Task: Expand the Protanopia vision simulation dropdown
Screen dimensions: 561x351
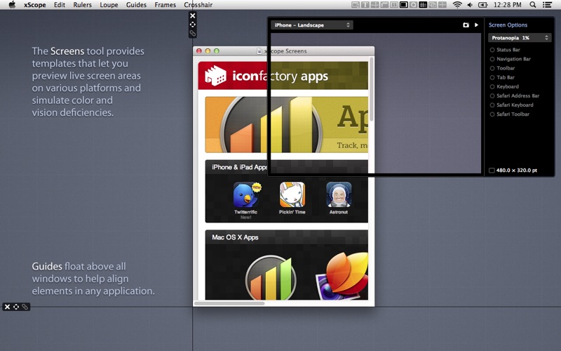Action: click(520, 38)
